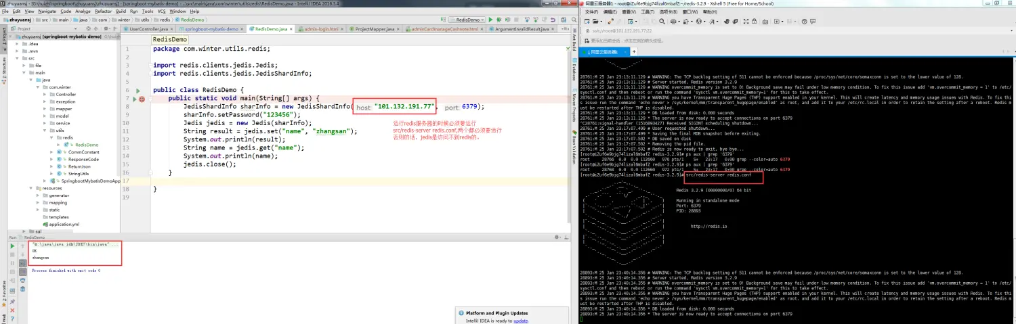Add a new Xshell session tab with plus
The height and width of the screenshot is (324, 1016).
point(634,51)
